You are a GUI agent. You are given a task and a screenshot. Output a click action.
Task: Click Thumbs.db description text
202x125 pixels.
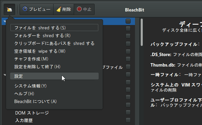pyautogui.click(x=176, y=65)
